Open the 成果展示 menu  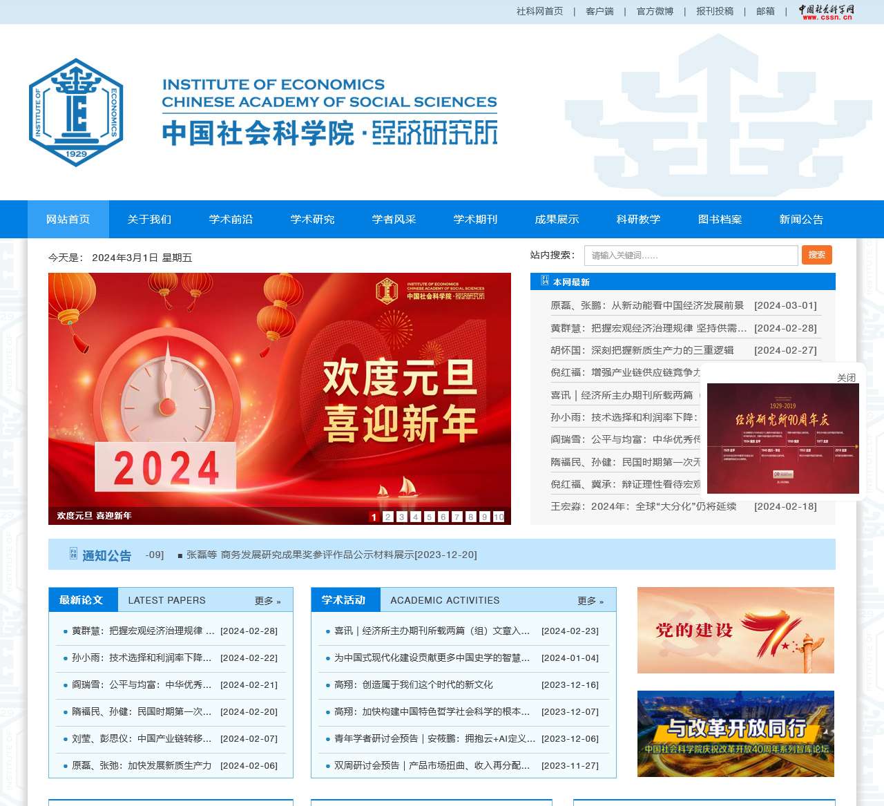(x=557, y=220)
